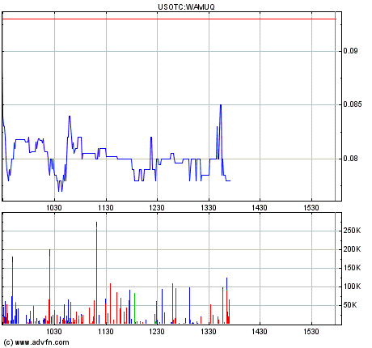Select the 200K volume axis label
The image size is (372, 348).
pos(352,249)
